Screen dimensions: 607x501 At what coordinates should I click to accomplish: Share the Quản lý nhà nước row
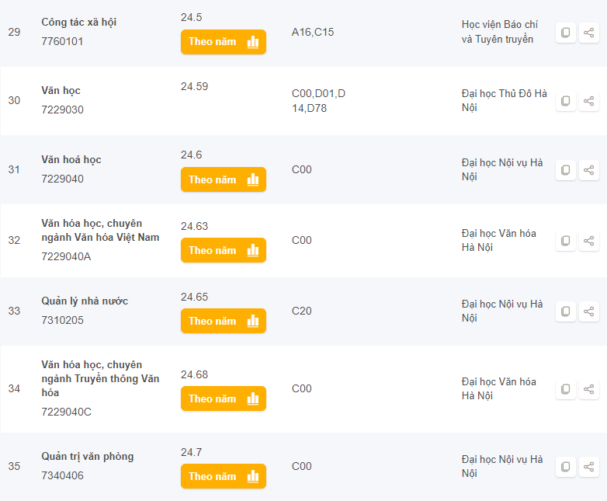coord(589,311)
